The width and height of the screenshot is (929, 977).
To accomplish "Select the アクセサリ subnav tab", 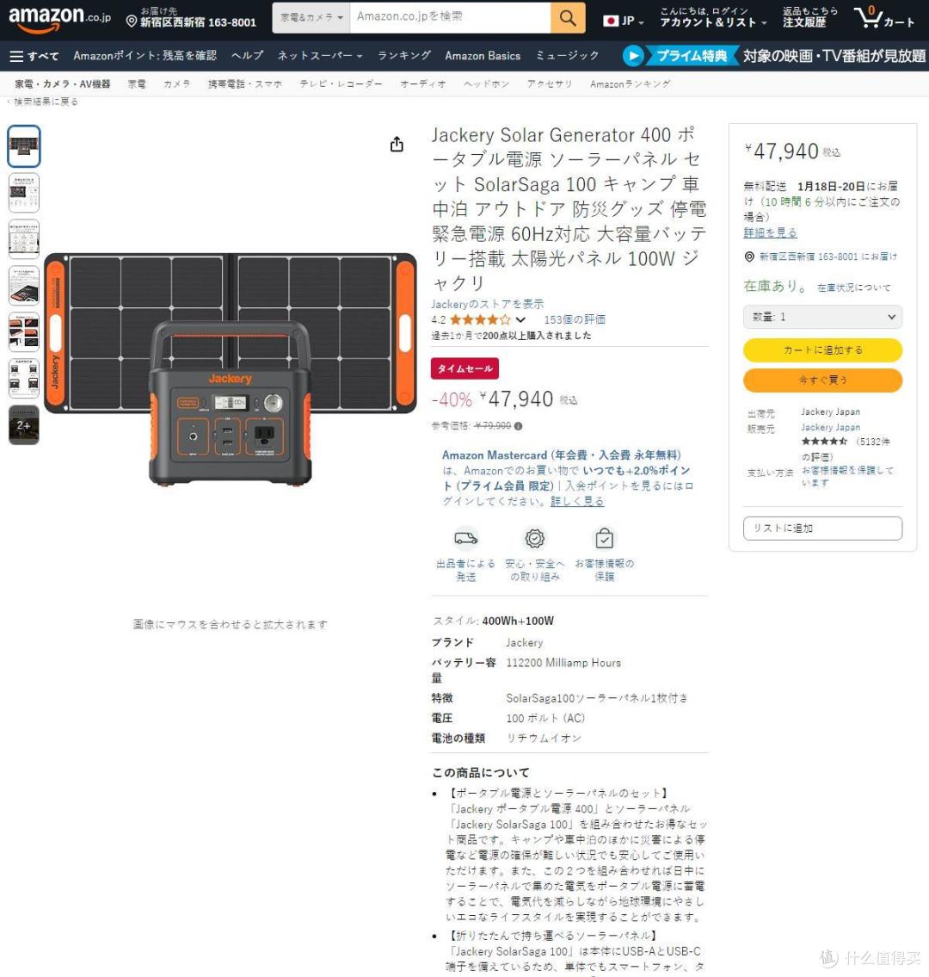I will click(549, 83).
